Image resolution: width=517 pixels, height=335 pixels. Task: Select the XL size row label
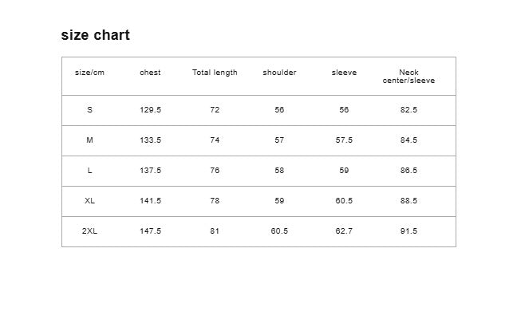point(89,201)
